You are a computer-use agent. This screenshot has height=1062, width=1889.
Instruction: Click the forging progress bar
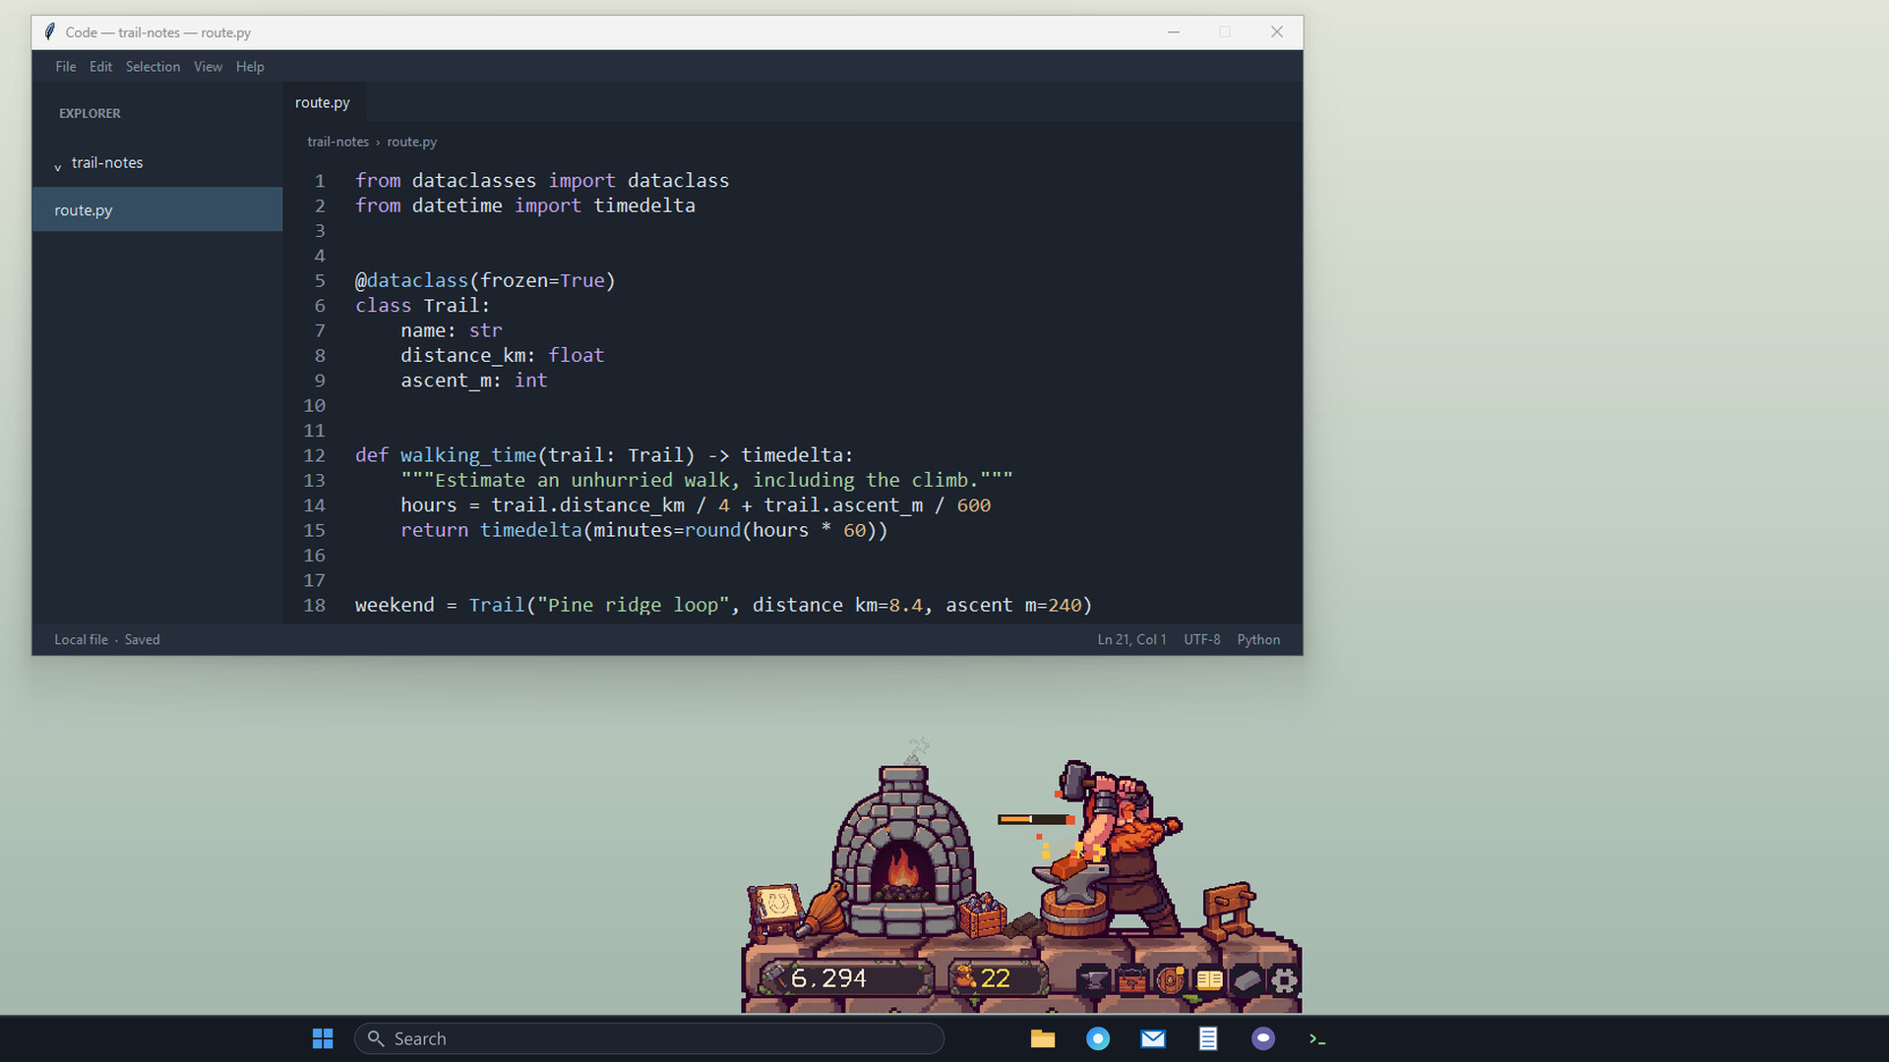[1035, 819]
